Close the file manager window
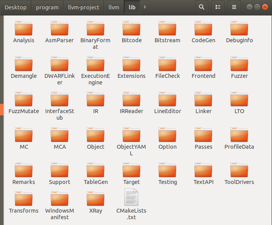Screen dimensions: 272x225 pyautogui.click(x=265, y=7)
